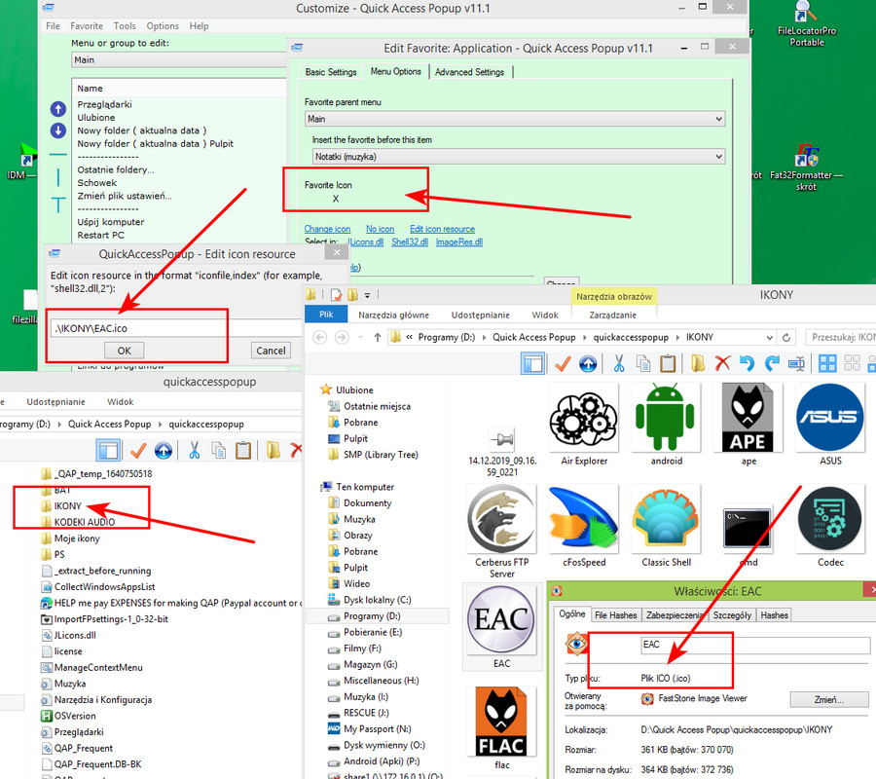876x779 pixels.
Task: Select the cFosSpeed icon file
Action: click(584, 527)
